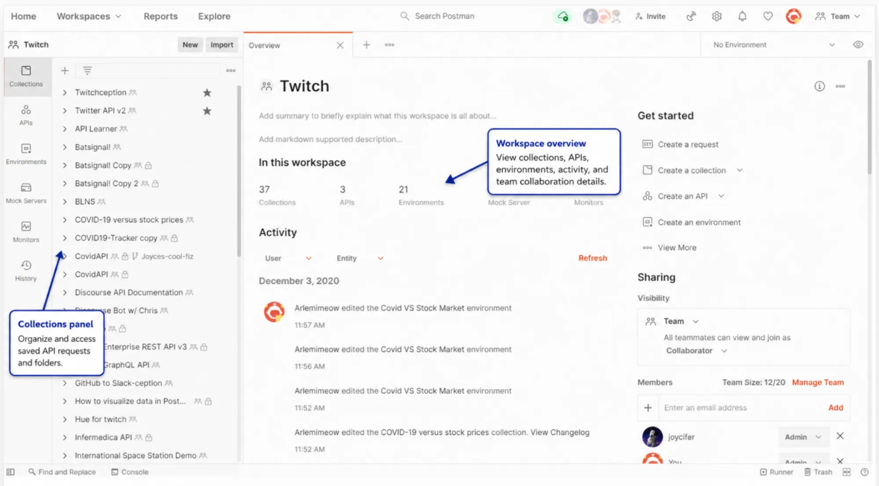Open the Console from status bar
879x486 pixels.
130,472
